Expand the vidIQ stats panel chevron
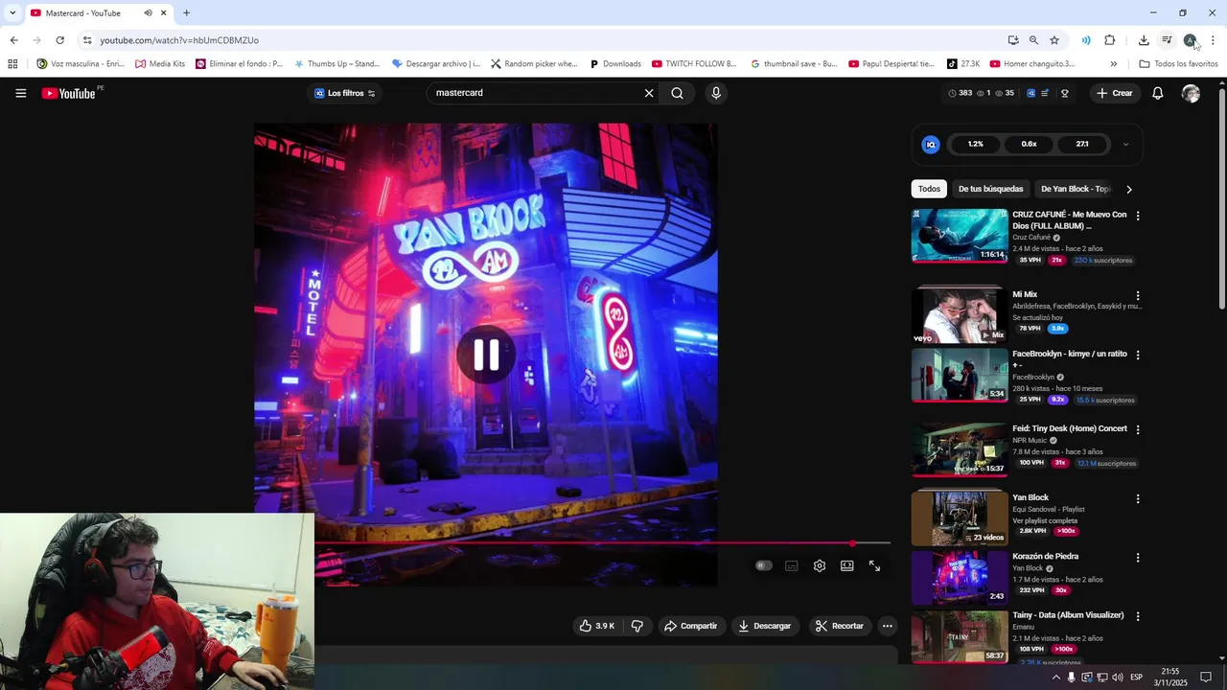 pos(1125,144)
